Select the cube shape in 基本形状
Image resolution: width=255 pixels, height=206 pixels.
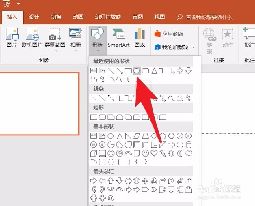[x=94, y=153]
